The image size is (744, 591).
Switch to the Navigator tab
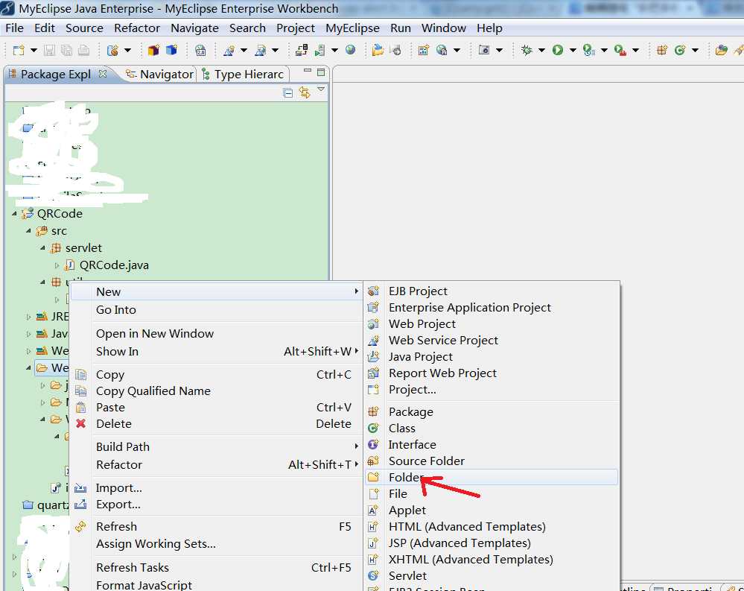(160, 74)
